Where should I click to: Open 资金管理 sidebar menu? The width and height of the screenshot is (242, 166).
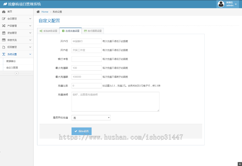click(17, 33)
